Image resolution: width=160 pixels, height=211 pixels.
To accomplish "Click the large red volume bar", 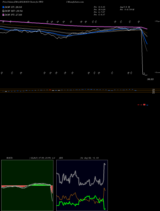I will click(144, 105).
